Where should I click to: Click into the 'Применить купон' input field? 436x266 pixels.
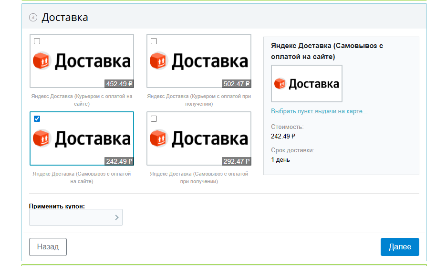click(x=71, y=217)
